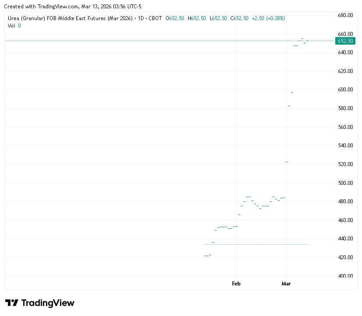Click the 680.00 price axis label
Image resolution: width=362 pixels, height=316 pixels.
point(345,15)
